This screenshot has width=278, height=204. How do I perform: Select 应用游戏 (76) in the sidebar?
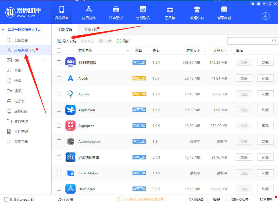click(x=26, y=51)
